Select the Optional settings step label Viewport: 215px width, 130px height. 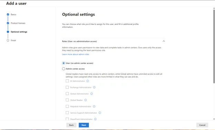(19, 32)
